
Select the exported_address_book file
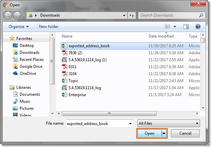130,46
